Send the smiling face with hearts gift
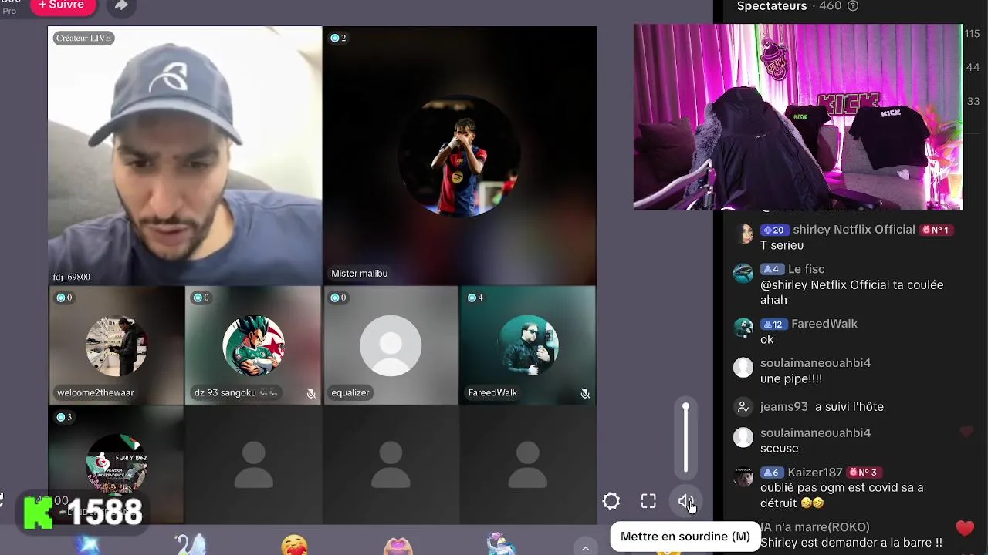 pyautogui.click(x=294, y=544)
